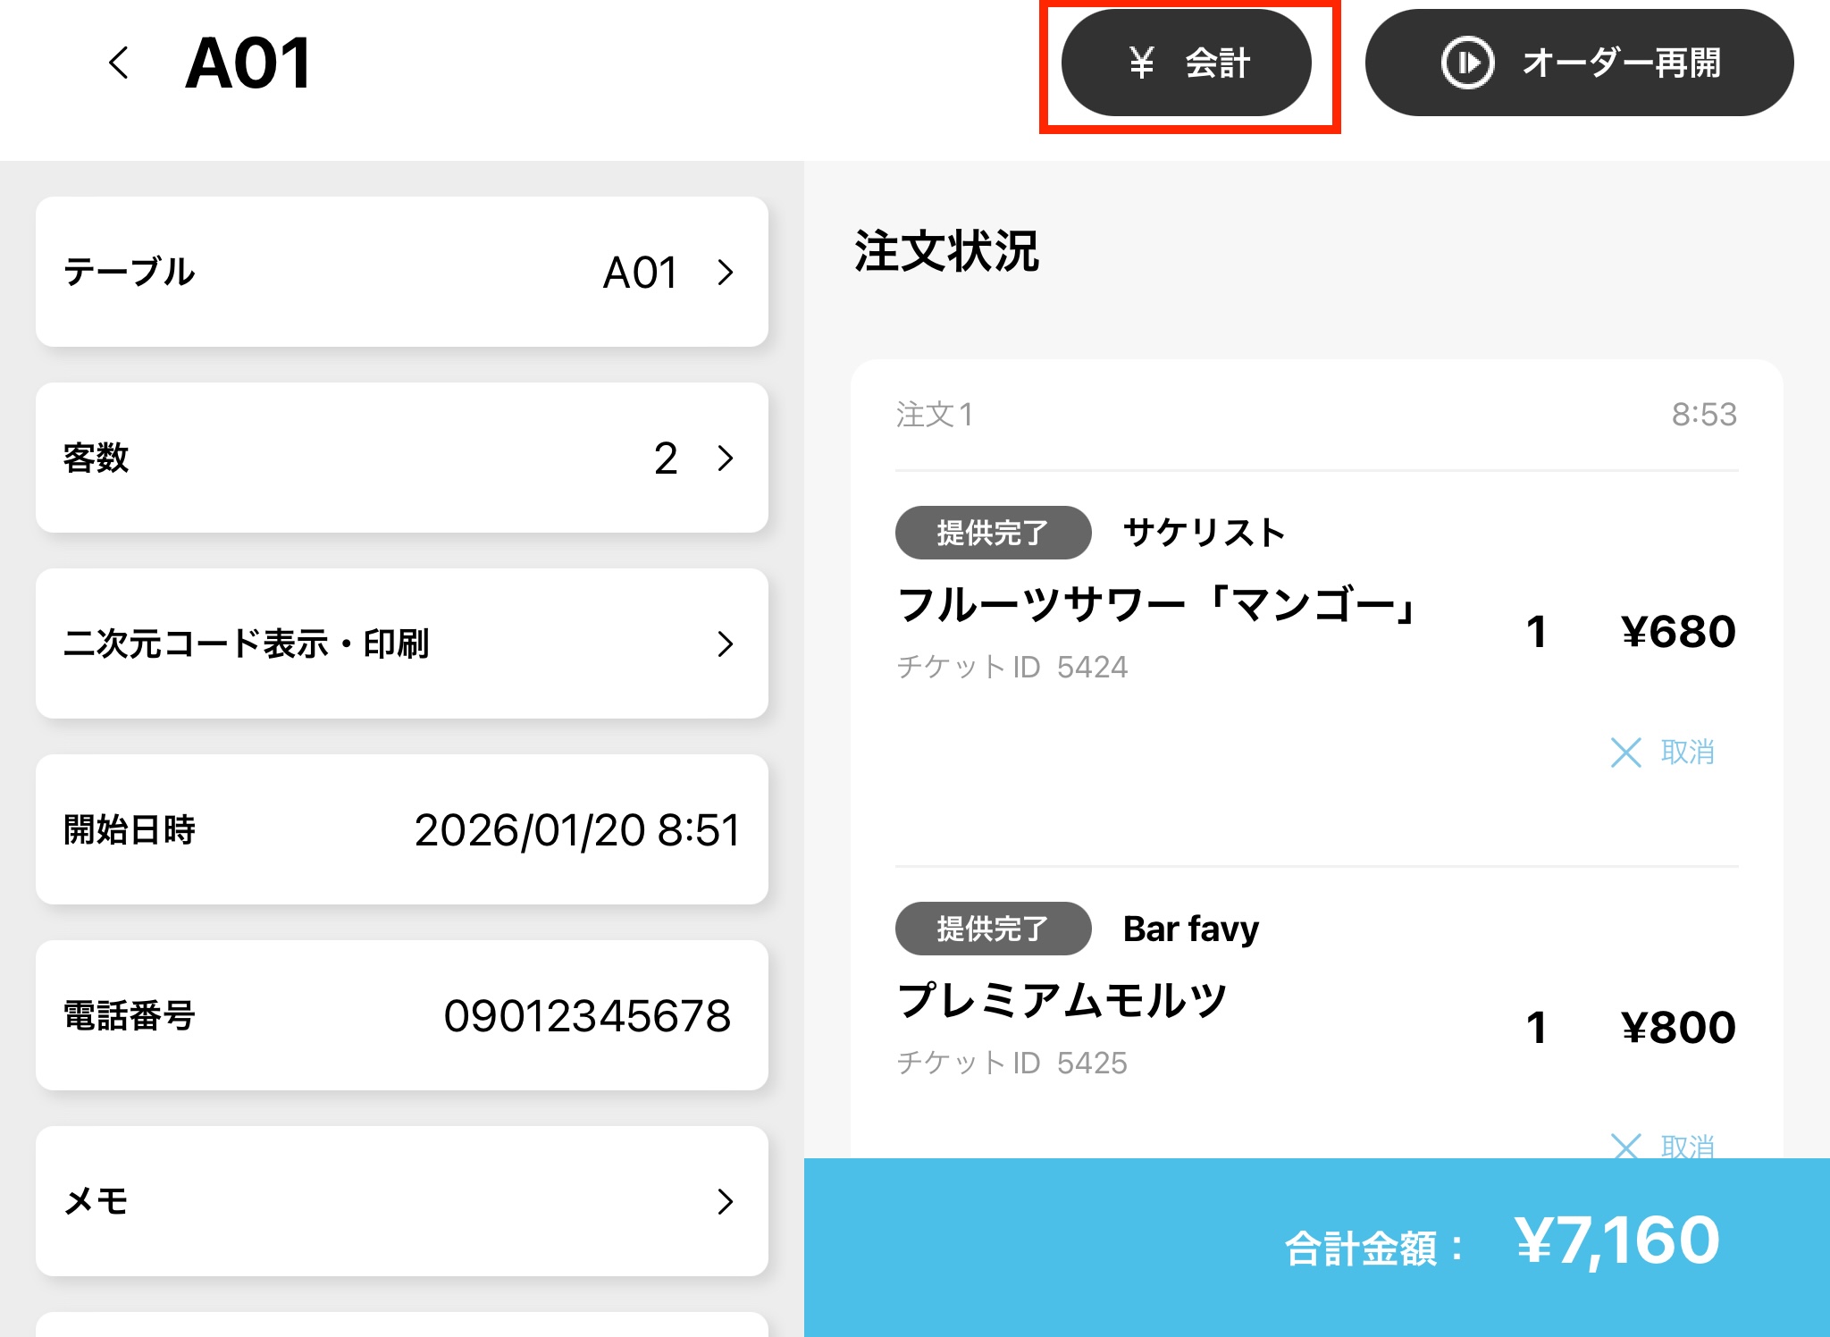This screenshot has height=1337, width=1830.
Task: Tap the back arrow beside A01
Action: pyautogui.click(x=119, y=63)
